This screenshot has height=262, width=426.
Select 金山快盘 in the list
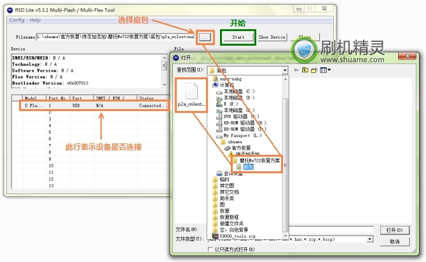click(230, 173)
